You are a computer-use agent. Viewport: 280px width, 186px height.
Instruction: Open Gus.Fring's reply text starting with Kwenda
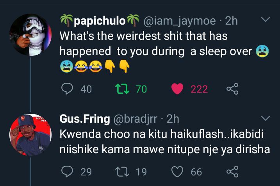click(x=165, y=141)
